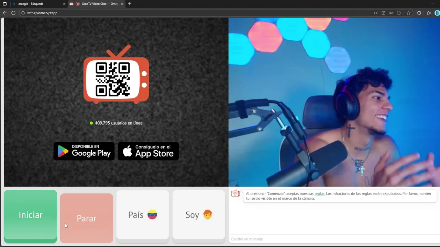
Task: Click the 409.795 usuarios en línea text
Action: (x=119, y=123)
